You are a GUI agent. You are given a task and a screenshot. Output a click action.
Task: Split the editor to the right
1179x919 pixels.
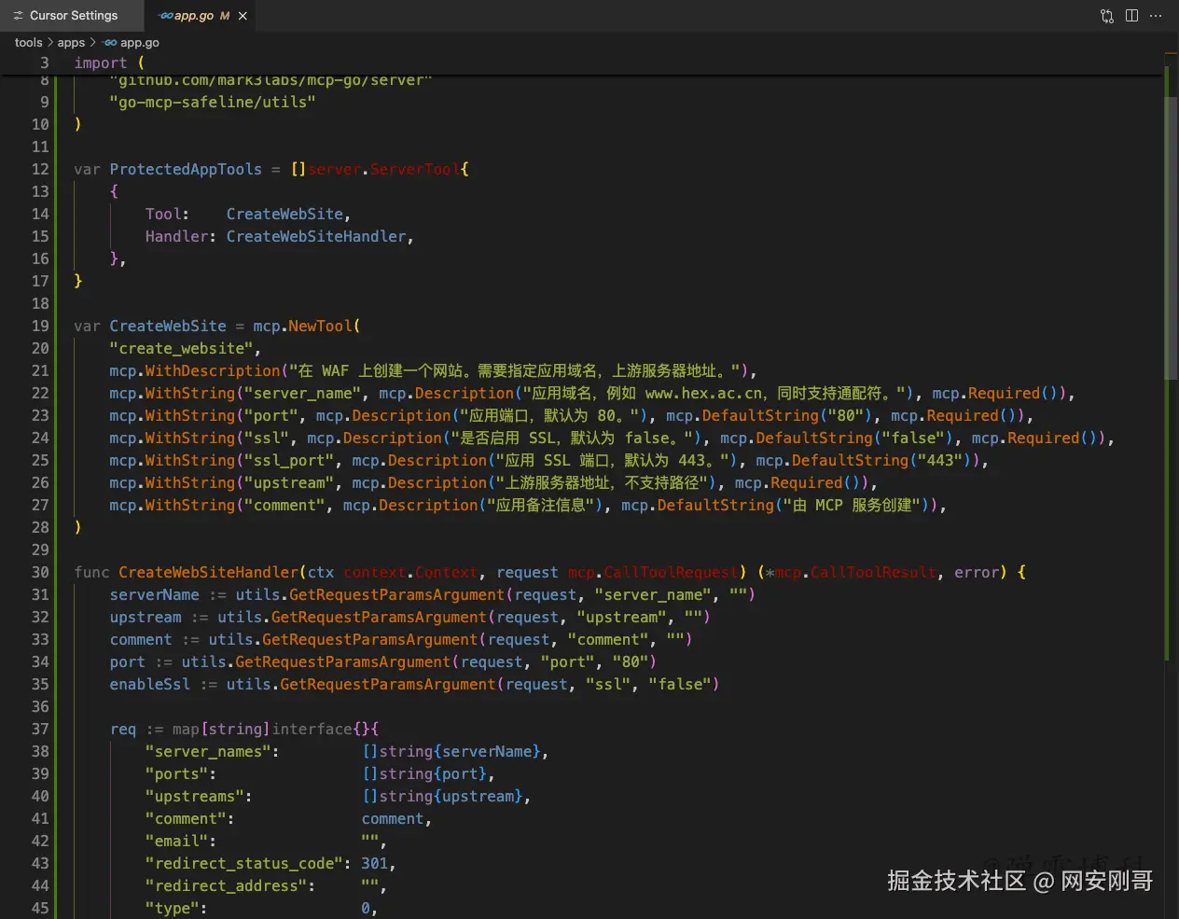1131,16
